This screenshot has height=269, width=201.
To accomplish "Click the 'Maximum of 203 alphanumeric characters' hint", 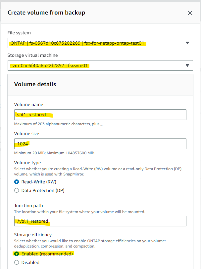I will pyautogui.click(x=59, y=124).
